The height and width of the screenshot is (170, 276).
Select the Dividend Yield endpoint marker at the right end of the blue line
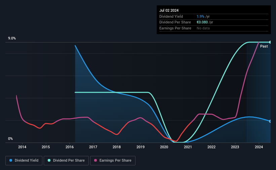[270, 121]
